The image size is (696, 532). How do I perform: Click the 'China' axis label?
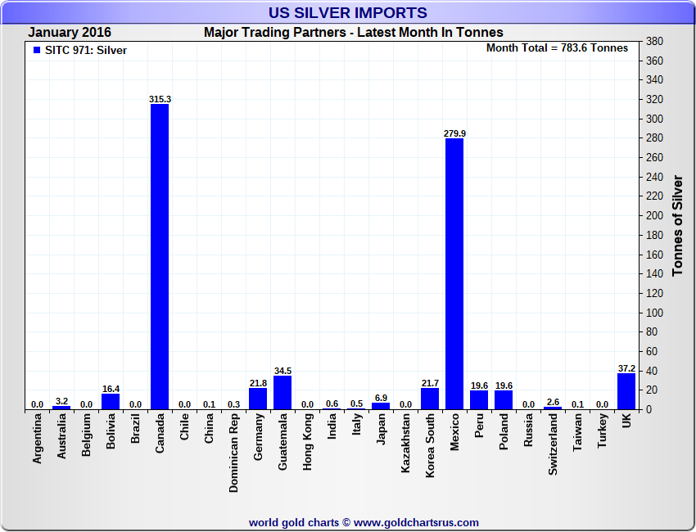(x=209, y=428)
